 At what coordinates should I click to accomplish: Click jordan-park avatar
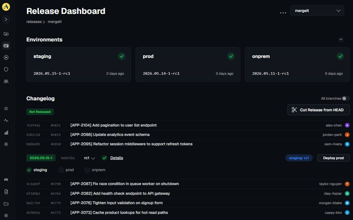point(347,135)
